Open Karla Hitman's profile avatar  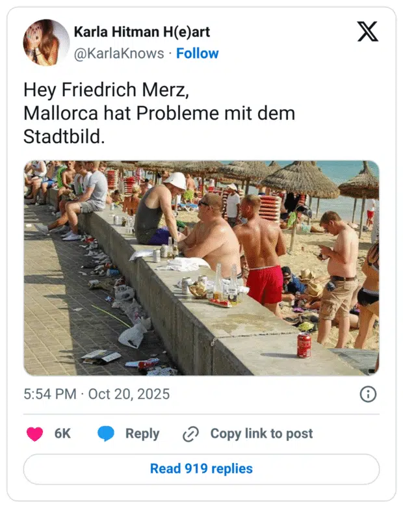(46, 42)
